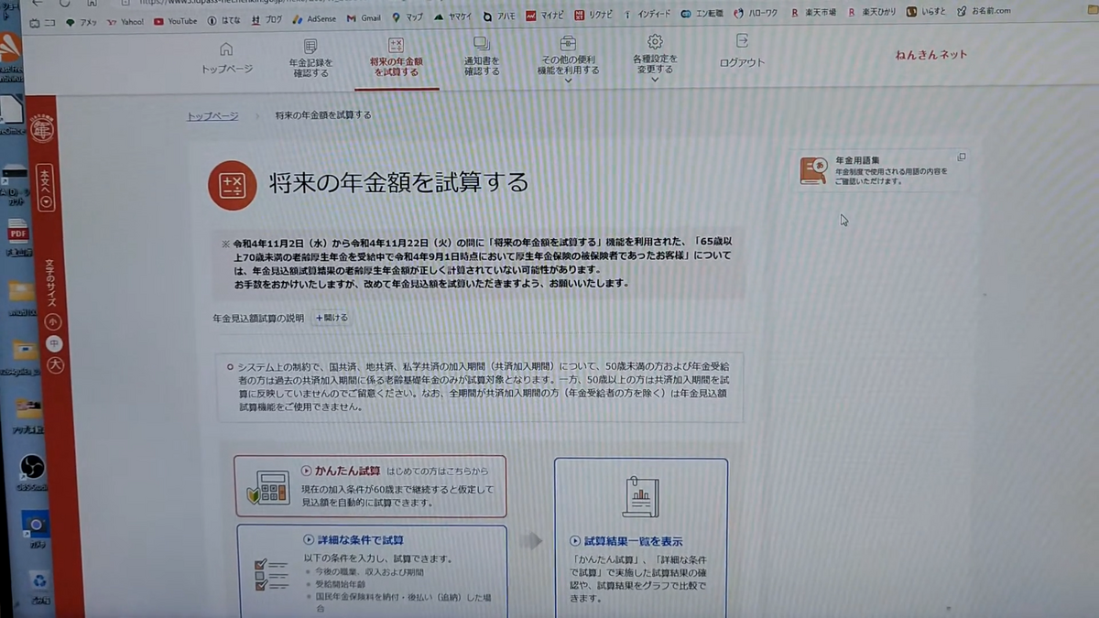Open the ハローワーク bookmark
Screen dimensions: 1099x618
[x=756, y=13]
